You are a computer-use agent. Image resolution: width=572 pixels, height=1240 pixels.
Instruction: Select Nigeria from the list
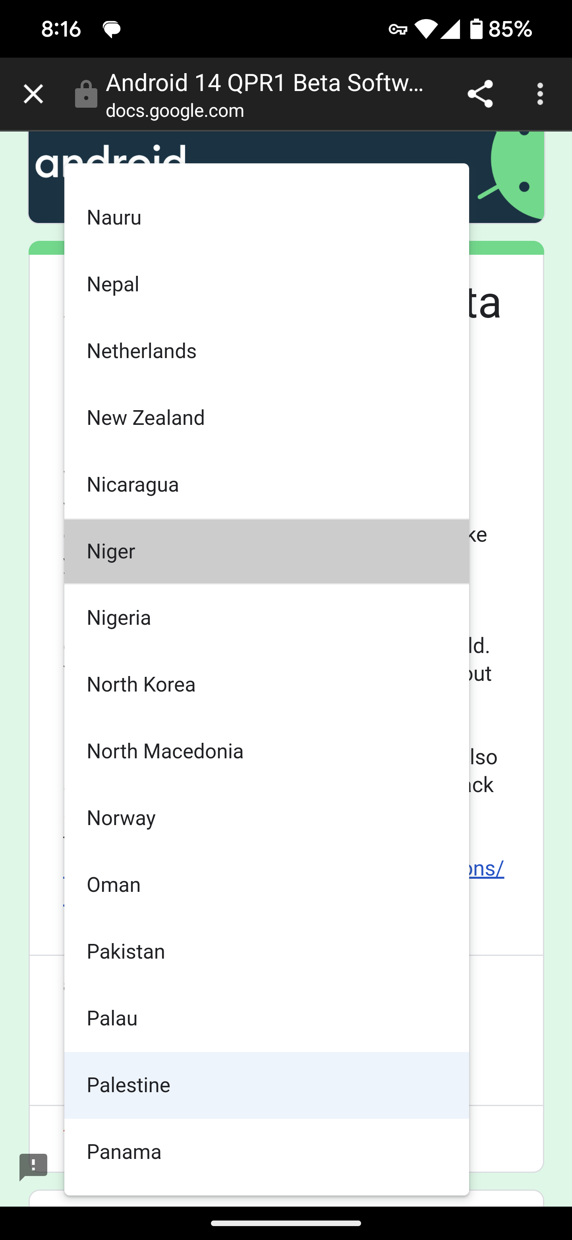pos(267,618)
